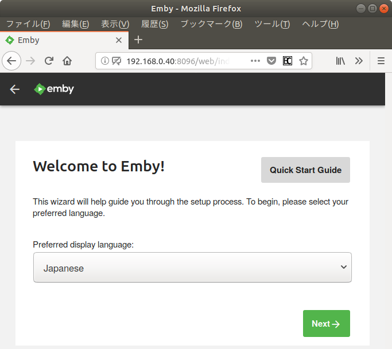Show site information icon in address bar
The image size is (392, 349).
click(x=105, y=61)
